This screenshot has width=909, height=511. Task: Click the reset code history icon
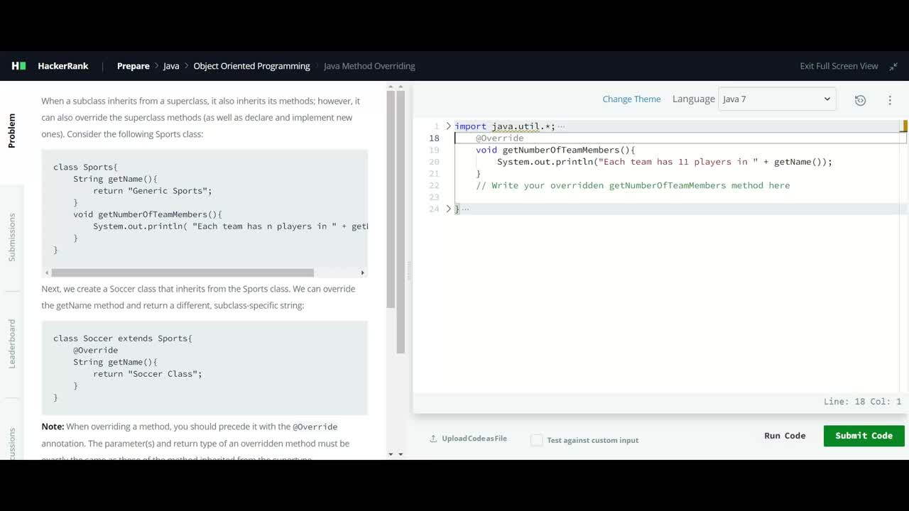(860, 100)
